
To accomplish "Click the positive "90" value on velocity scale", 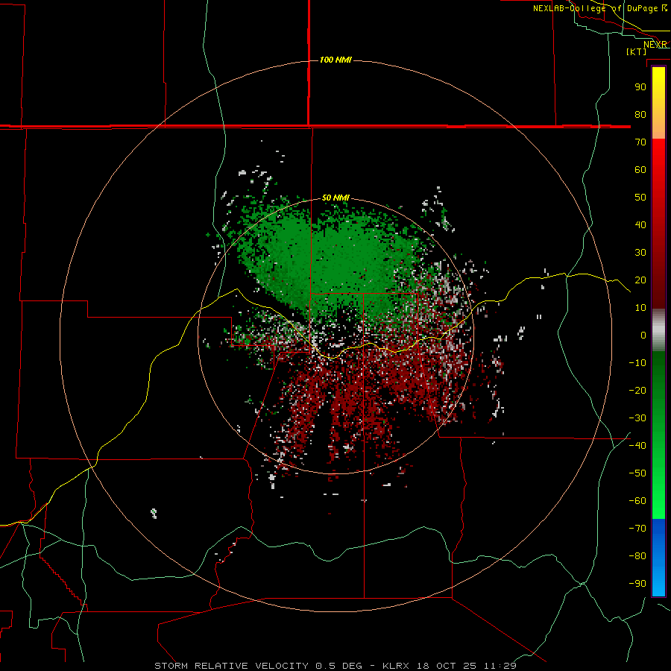I will click(640, 87).
